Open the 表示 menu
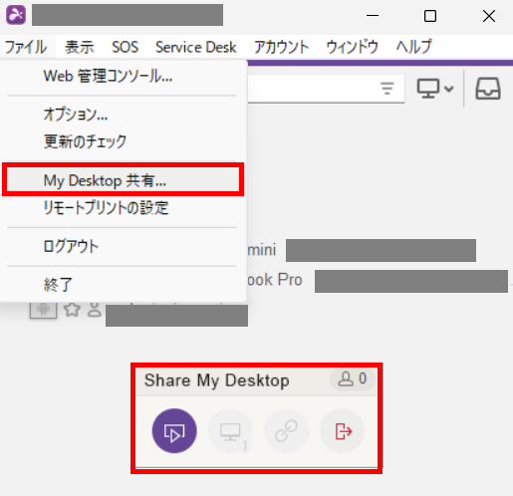Screen dimensions: 513x496 pos(80,47)
